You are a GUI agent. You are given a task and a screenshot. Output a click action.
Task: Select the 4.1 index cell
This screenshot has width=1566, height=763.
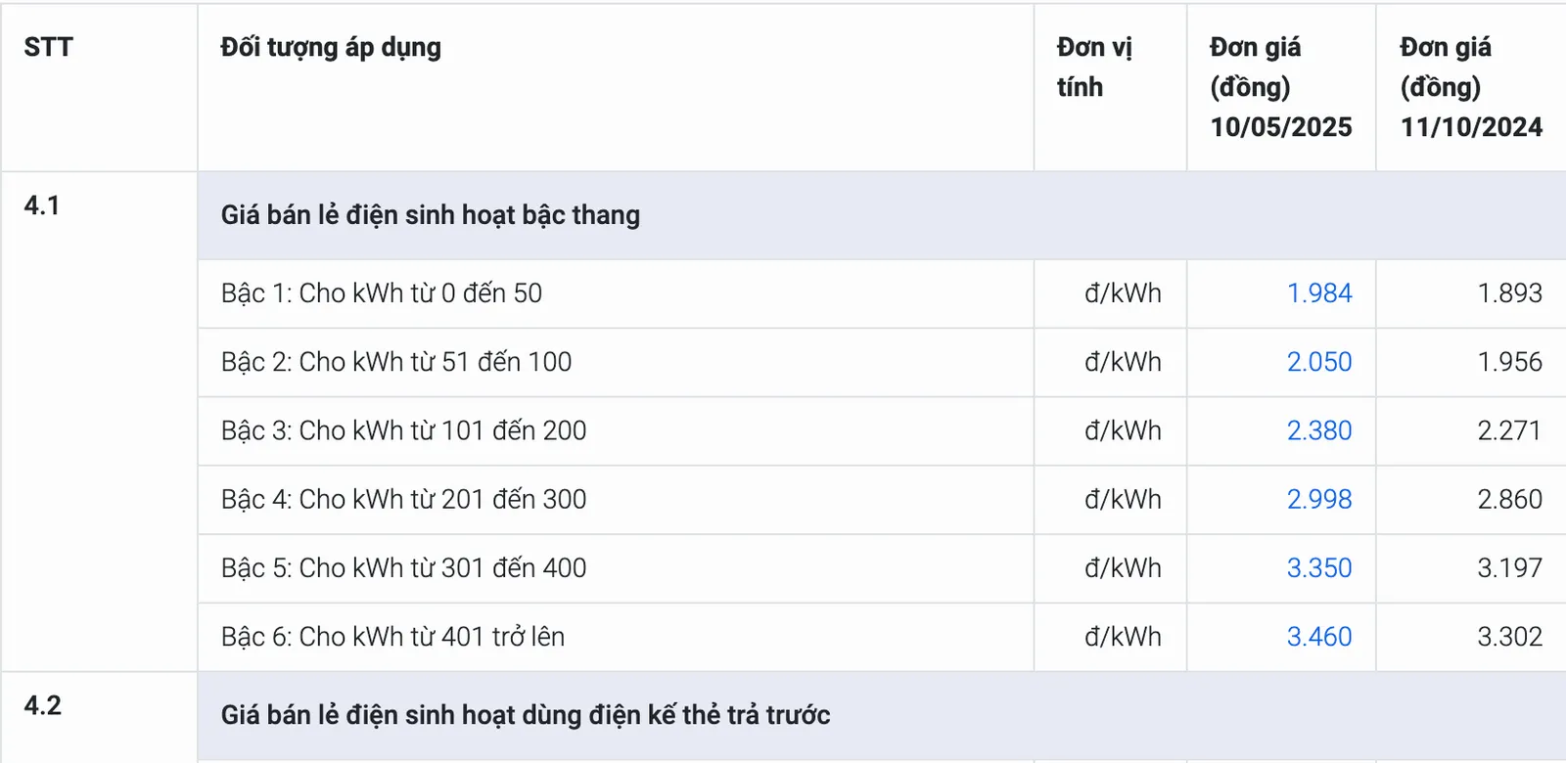coord(99,422)
